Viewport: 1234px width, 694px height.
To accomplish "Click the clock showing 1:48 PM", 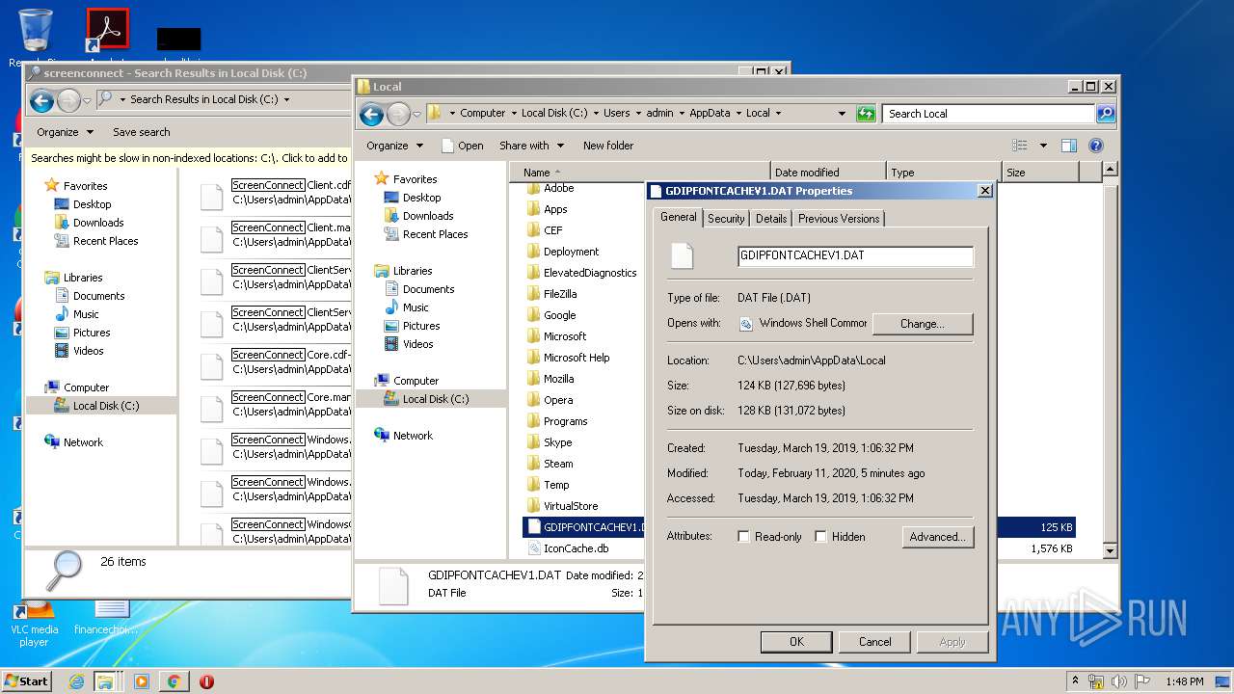I will click(x=1184, y=681).
